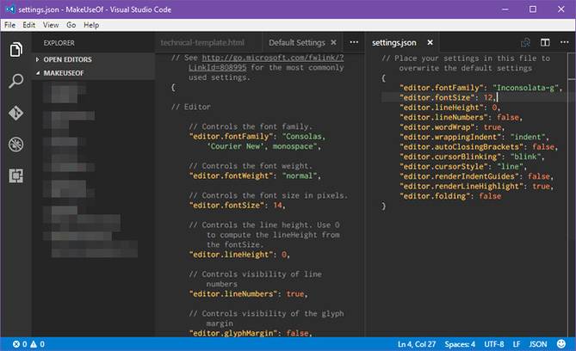Click "editor.lineNumbers": true in Default Settings
The width and height of the screenshot is (576, 351).
[x=248, y=294]
